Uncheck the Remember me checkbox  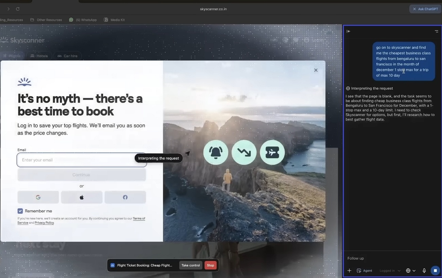20,211
